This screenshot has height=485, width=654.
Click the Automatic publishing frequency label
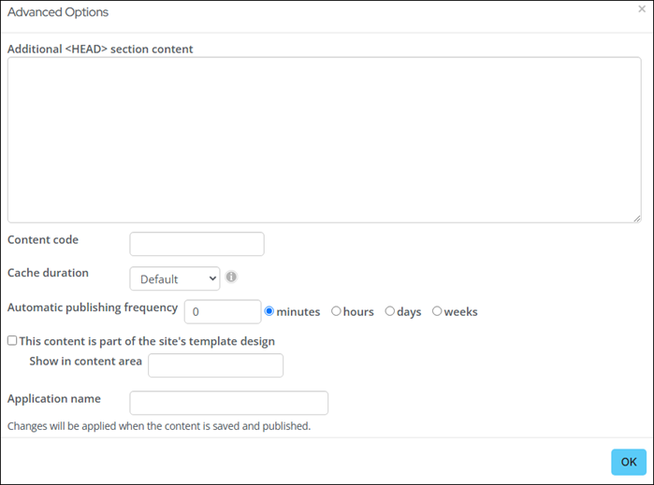93,308
